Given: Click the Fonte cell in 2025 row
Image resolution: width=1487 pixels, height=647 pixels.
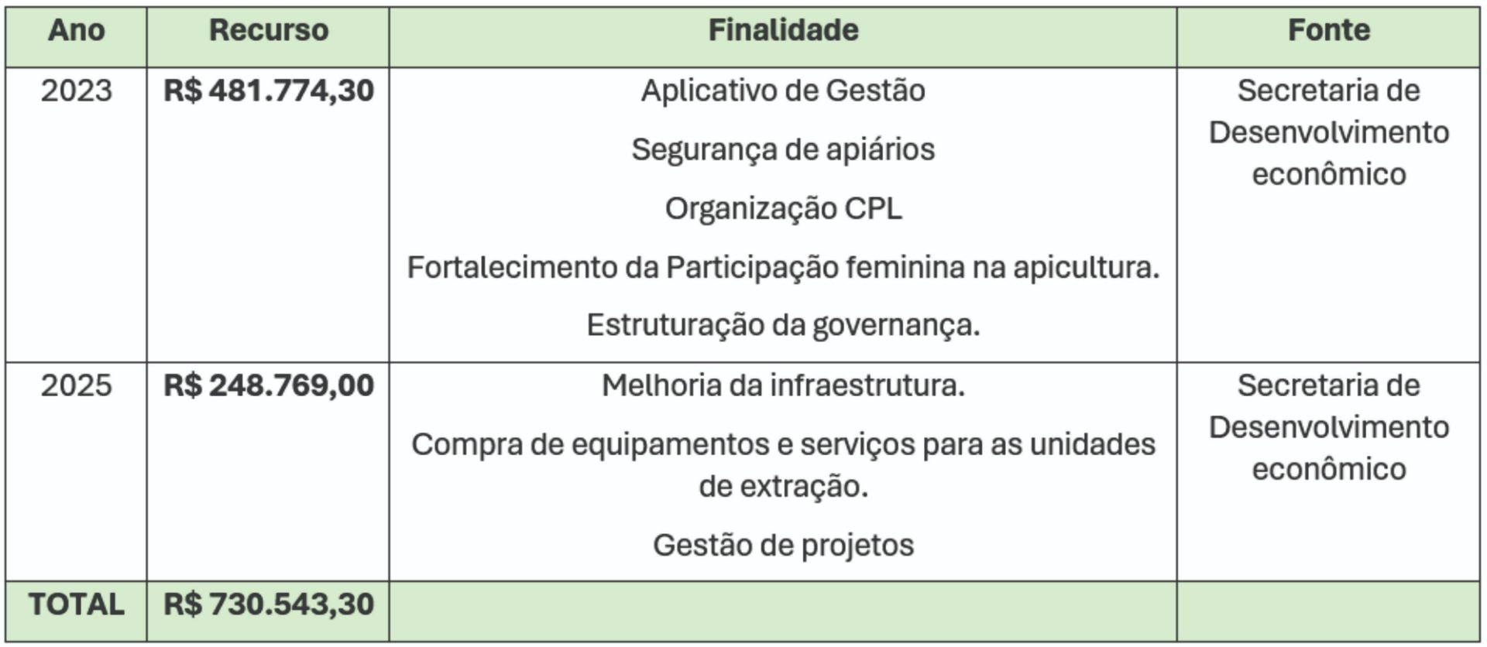Looking at the screenshot, I should click(1328, 427).
